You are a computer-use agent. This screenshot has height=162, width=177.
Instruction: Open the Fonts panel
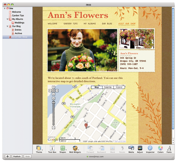tap(169, 148)
